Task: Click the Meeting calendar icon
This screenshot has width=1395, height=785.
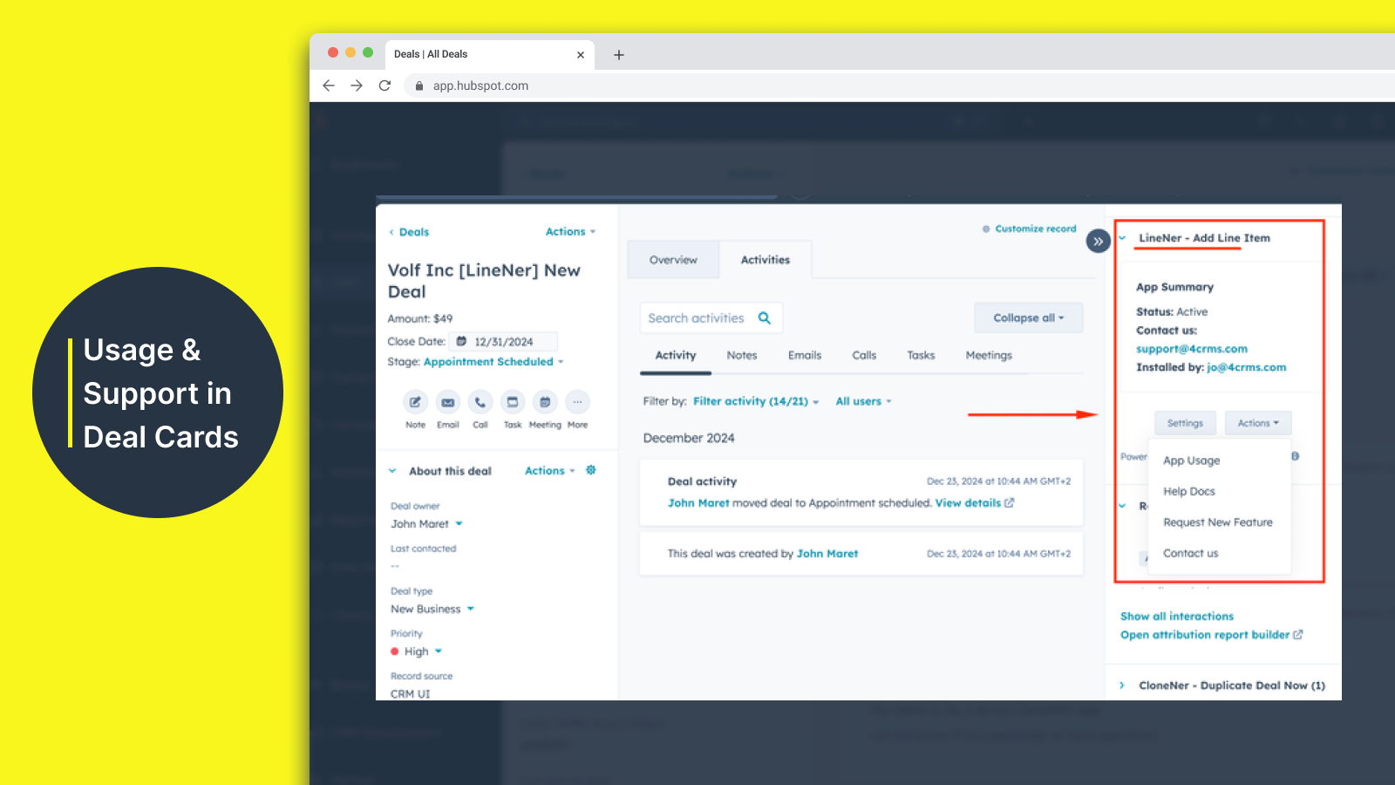Action: (x=545, y=402)
